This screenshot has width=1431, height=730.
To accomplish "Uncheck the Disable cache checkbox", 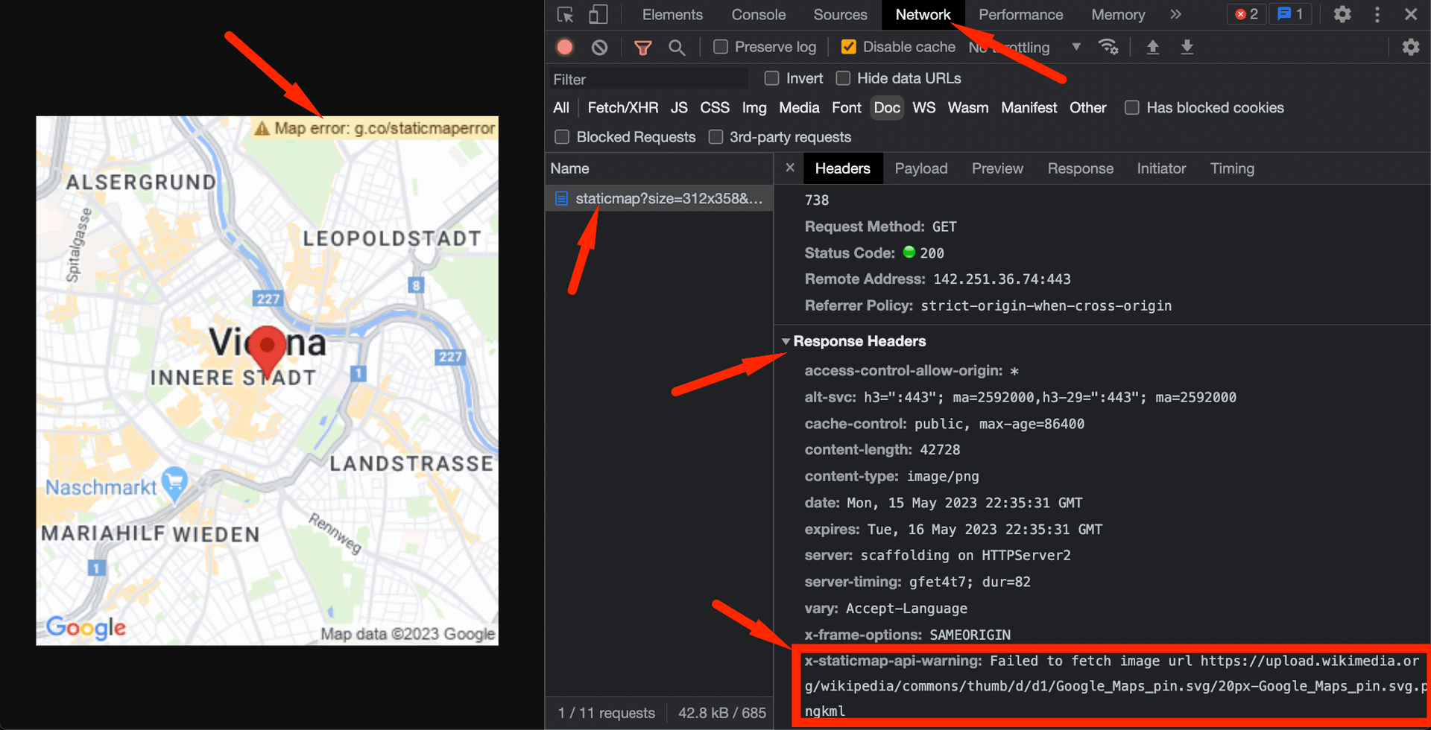I will pyautogui.click(x=848, y=47).
